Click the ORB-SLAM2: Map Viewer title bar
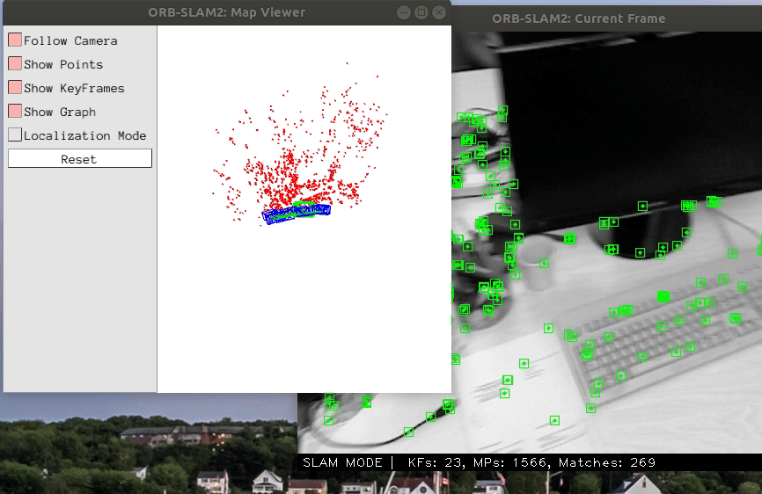This screenshot has height=494, width=762. point(226,12)
